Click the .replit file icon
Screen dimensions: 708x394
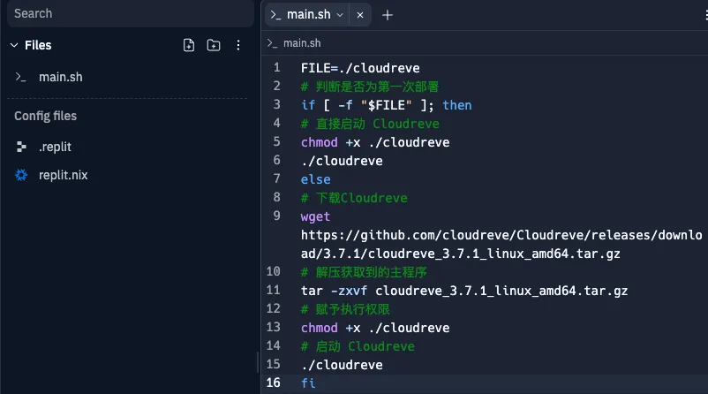tap(21, 147)
